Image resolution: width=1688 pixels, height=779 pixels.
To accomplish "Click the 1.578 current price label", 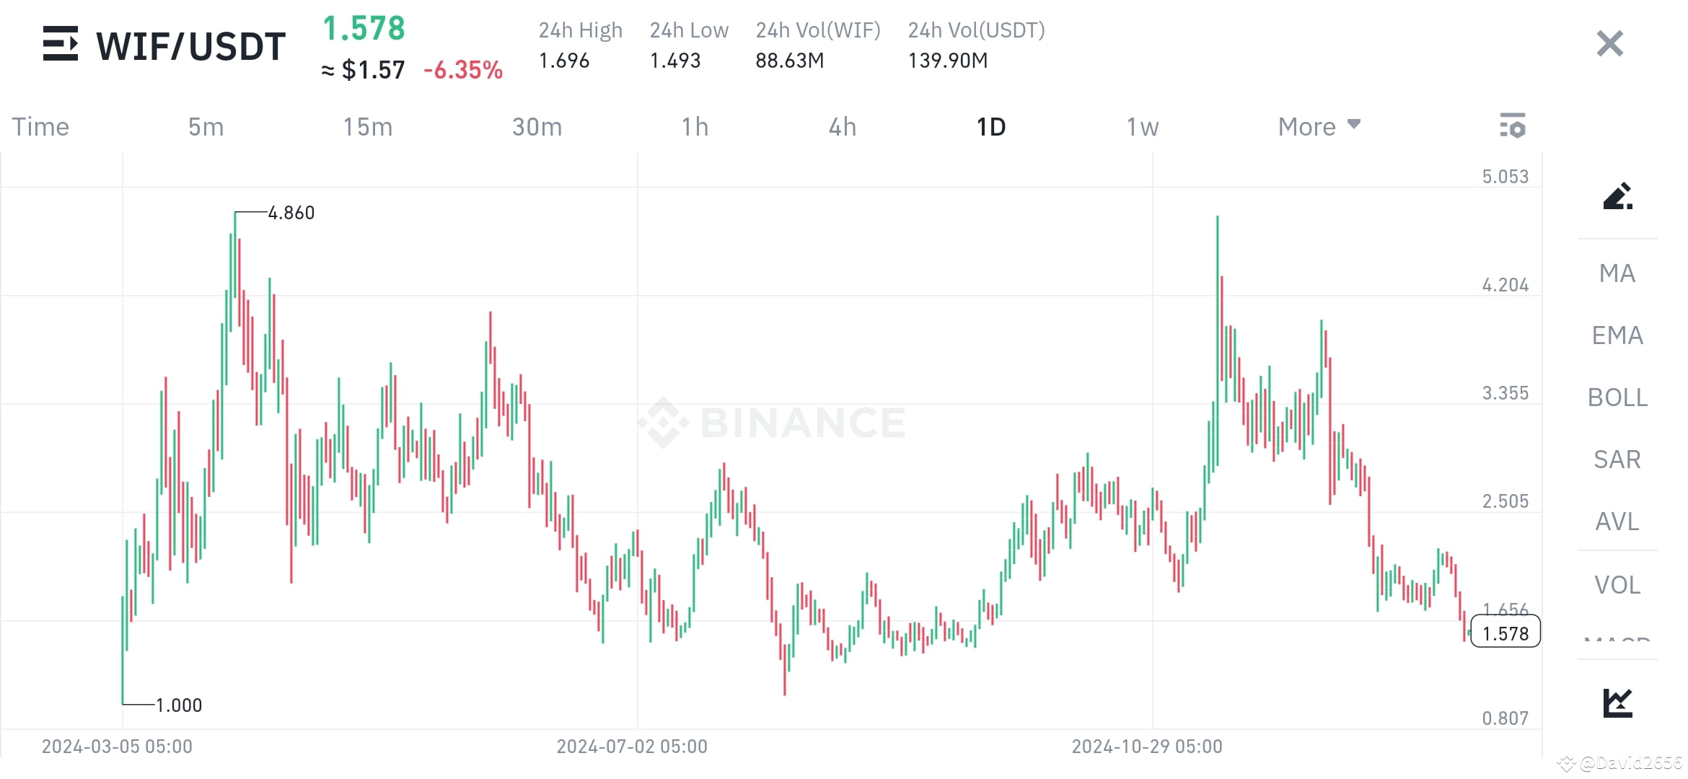I will [1504, 633].
